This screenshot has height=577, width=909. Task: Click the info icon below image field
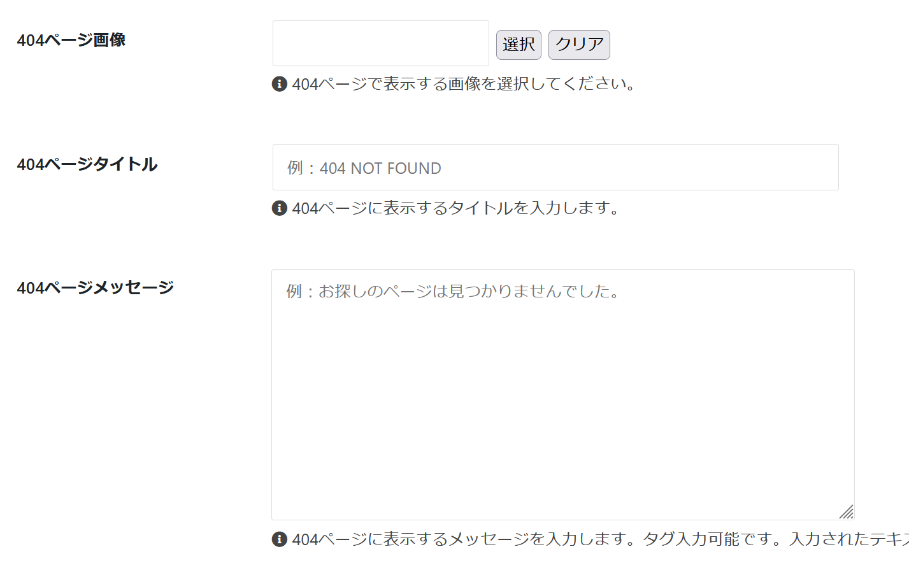280,83
